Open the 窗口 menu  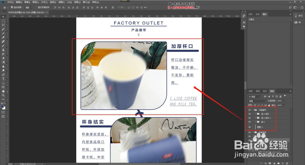[86, 2]
